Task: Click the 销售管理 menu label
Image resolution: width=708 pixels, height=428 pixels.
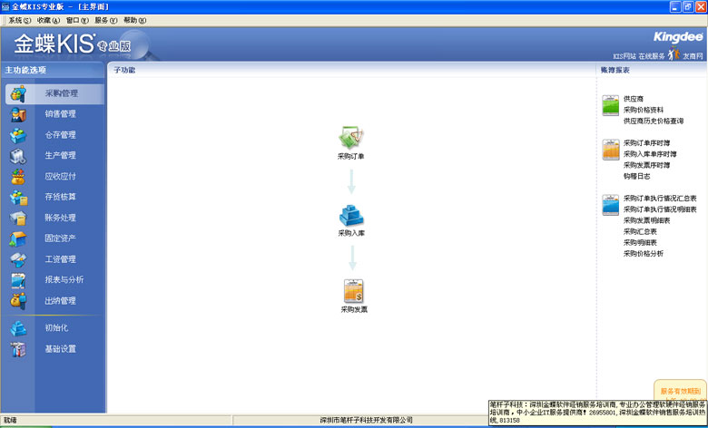Action: pyautogui.click(x=61, y=114)
